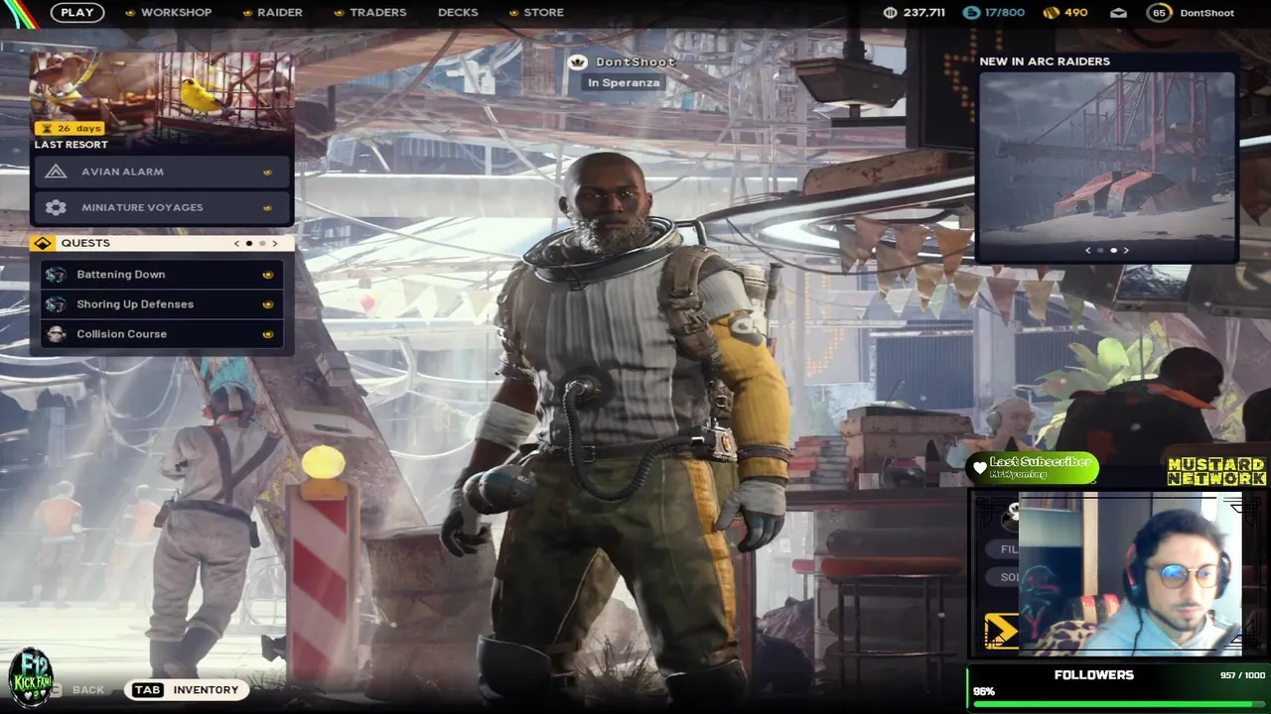Image resolution: width=1271 pixels, height=714 pixels.
Task: Click the trader portrait beside Battening Down
Action: pyautogui.click(x=57, y=275)
